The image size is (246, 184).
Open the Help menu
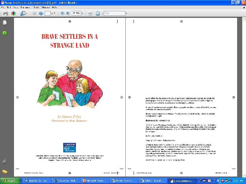click(54, 7)
